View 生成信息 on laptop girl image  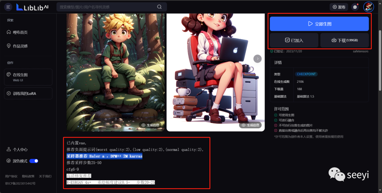(250, 125)
